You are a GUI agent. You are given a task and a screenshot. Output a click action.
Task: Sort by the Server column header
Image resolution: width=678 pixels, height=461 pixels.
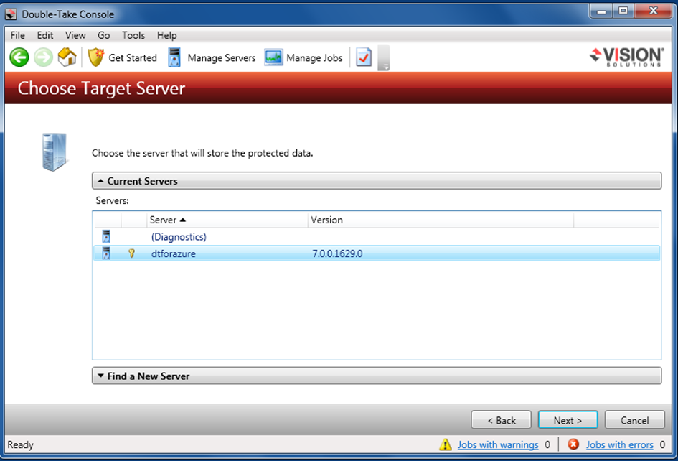pyautogui.click(x=227, y=220)
